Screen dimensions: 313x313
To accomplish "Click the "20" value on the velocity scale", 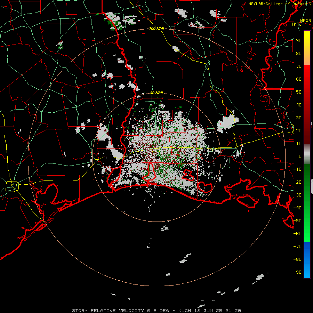I will 299,130.
